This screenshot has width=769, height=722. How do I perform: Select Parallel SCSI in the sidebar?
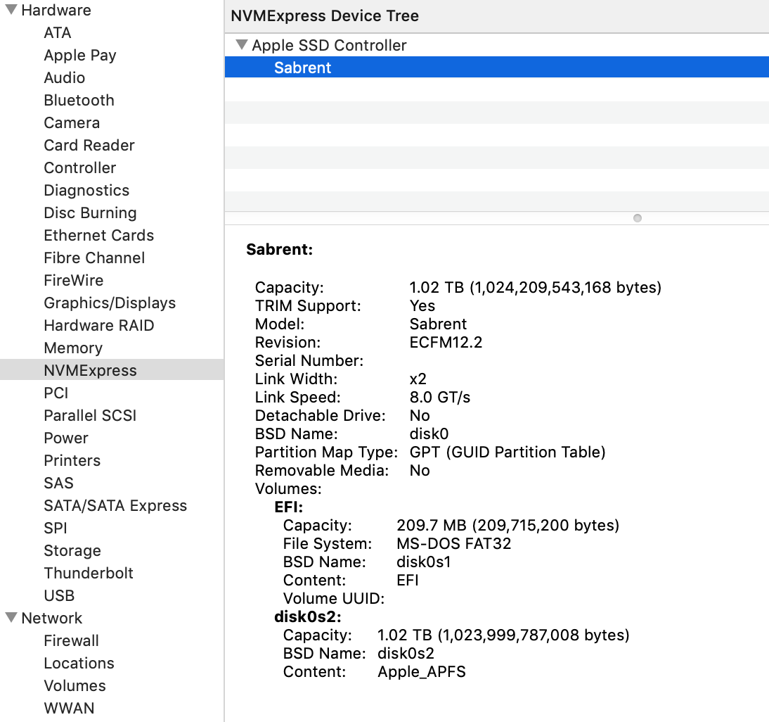tap(90, 415)
